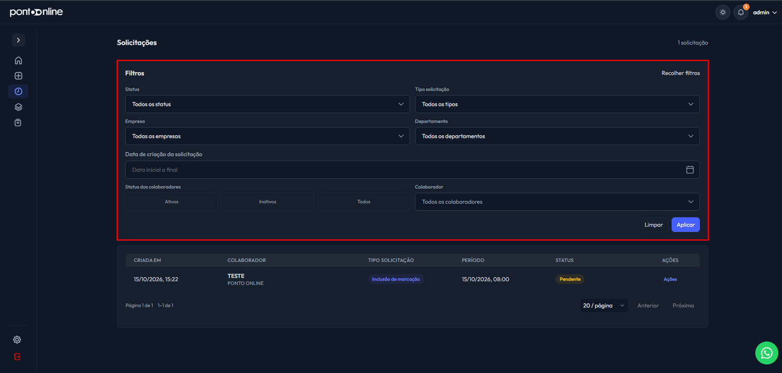
Task: Open the notifications bell
Action: (x=741, y=12)
